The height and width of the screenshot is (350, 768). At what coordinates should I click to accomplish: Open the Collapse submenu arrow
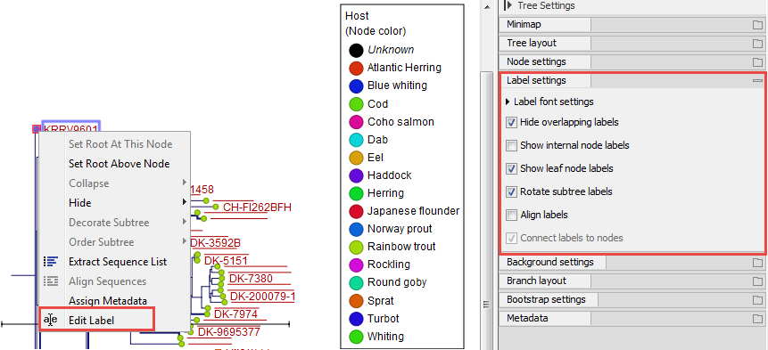pos(185,183)
